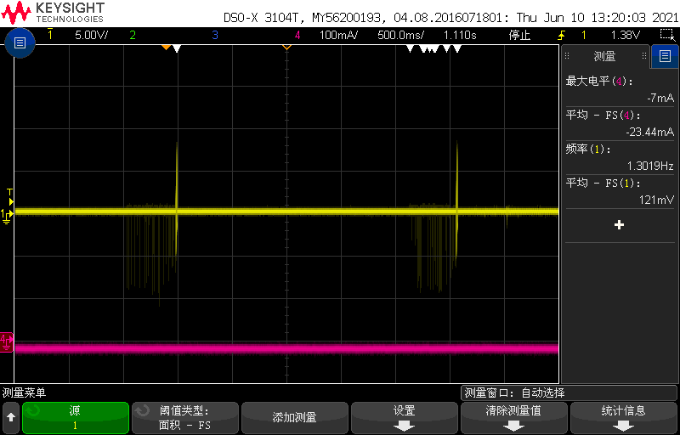
Task: Click the channel 1 ground marker
Action: (8, 215)
